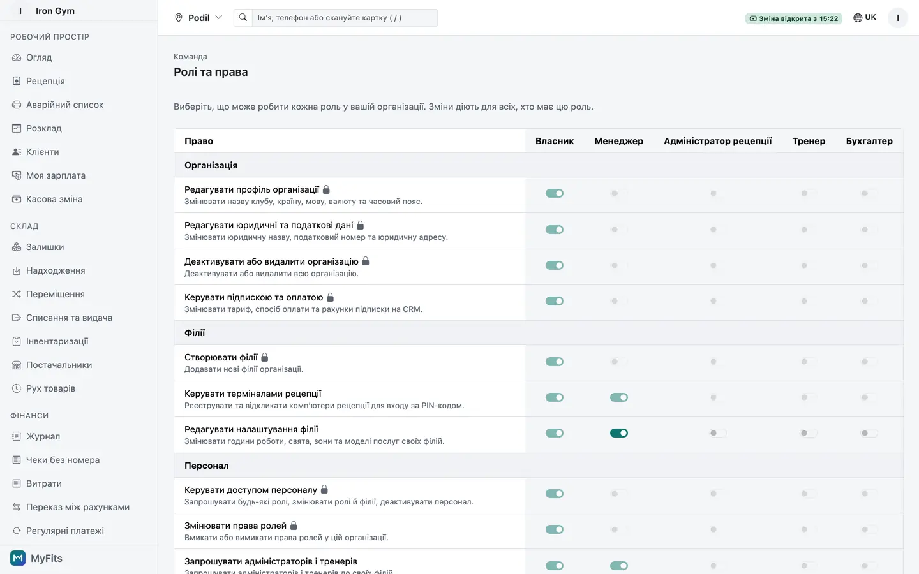
Task: Click the Інвентаризації clipboard icon
Action: (17, 341)
